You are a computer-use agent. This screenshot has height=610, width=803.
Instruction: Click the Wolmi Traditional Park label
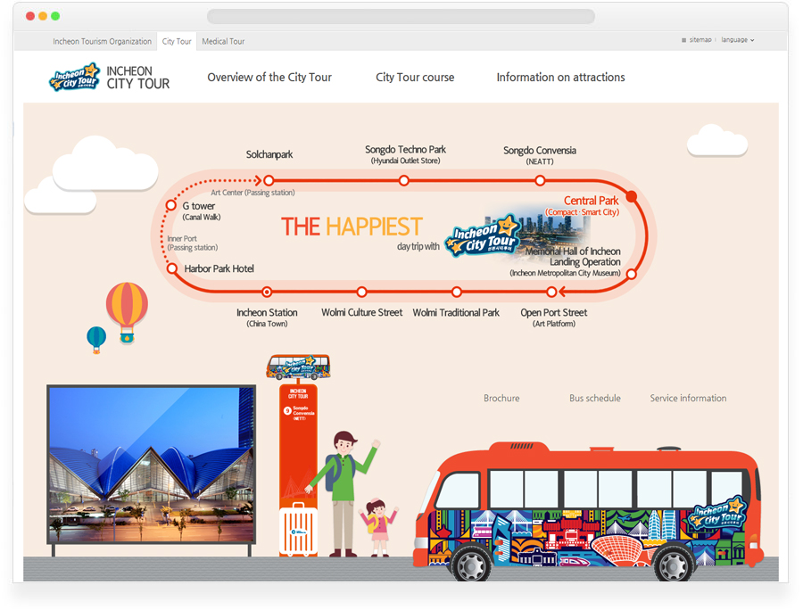click(x=456, y=313)
